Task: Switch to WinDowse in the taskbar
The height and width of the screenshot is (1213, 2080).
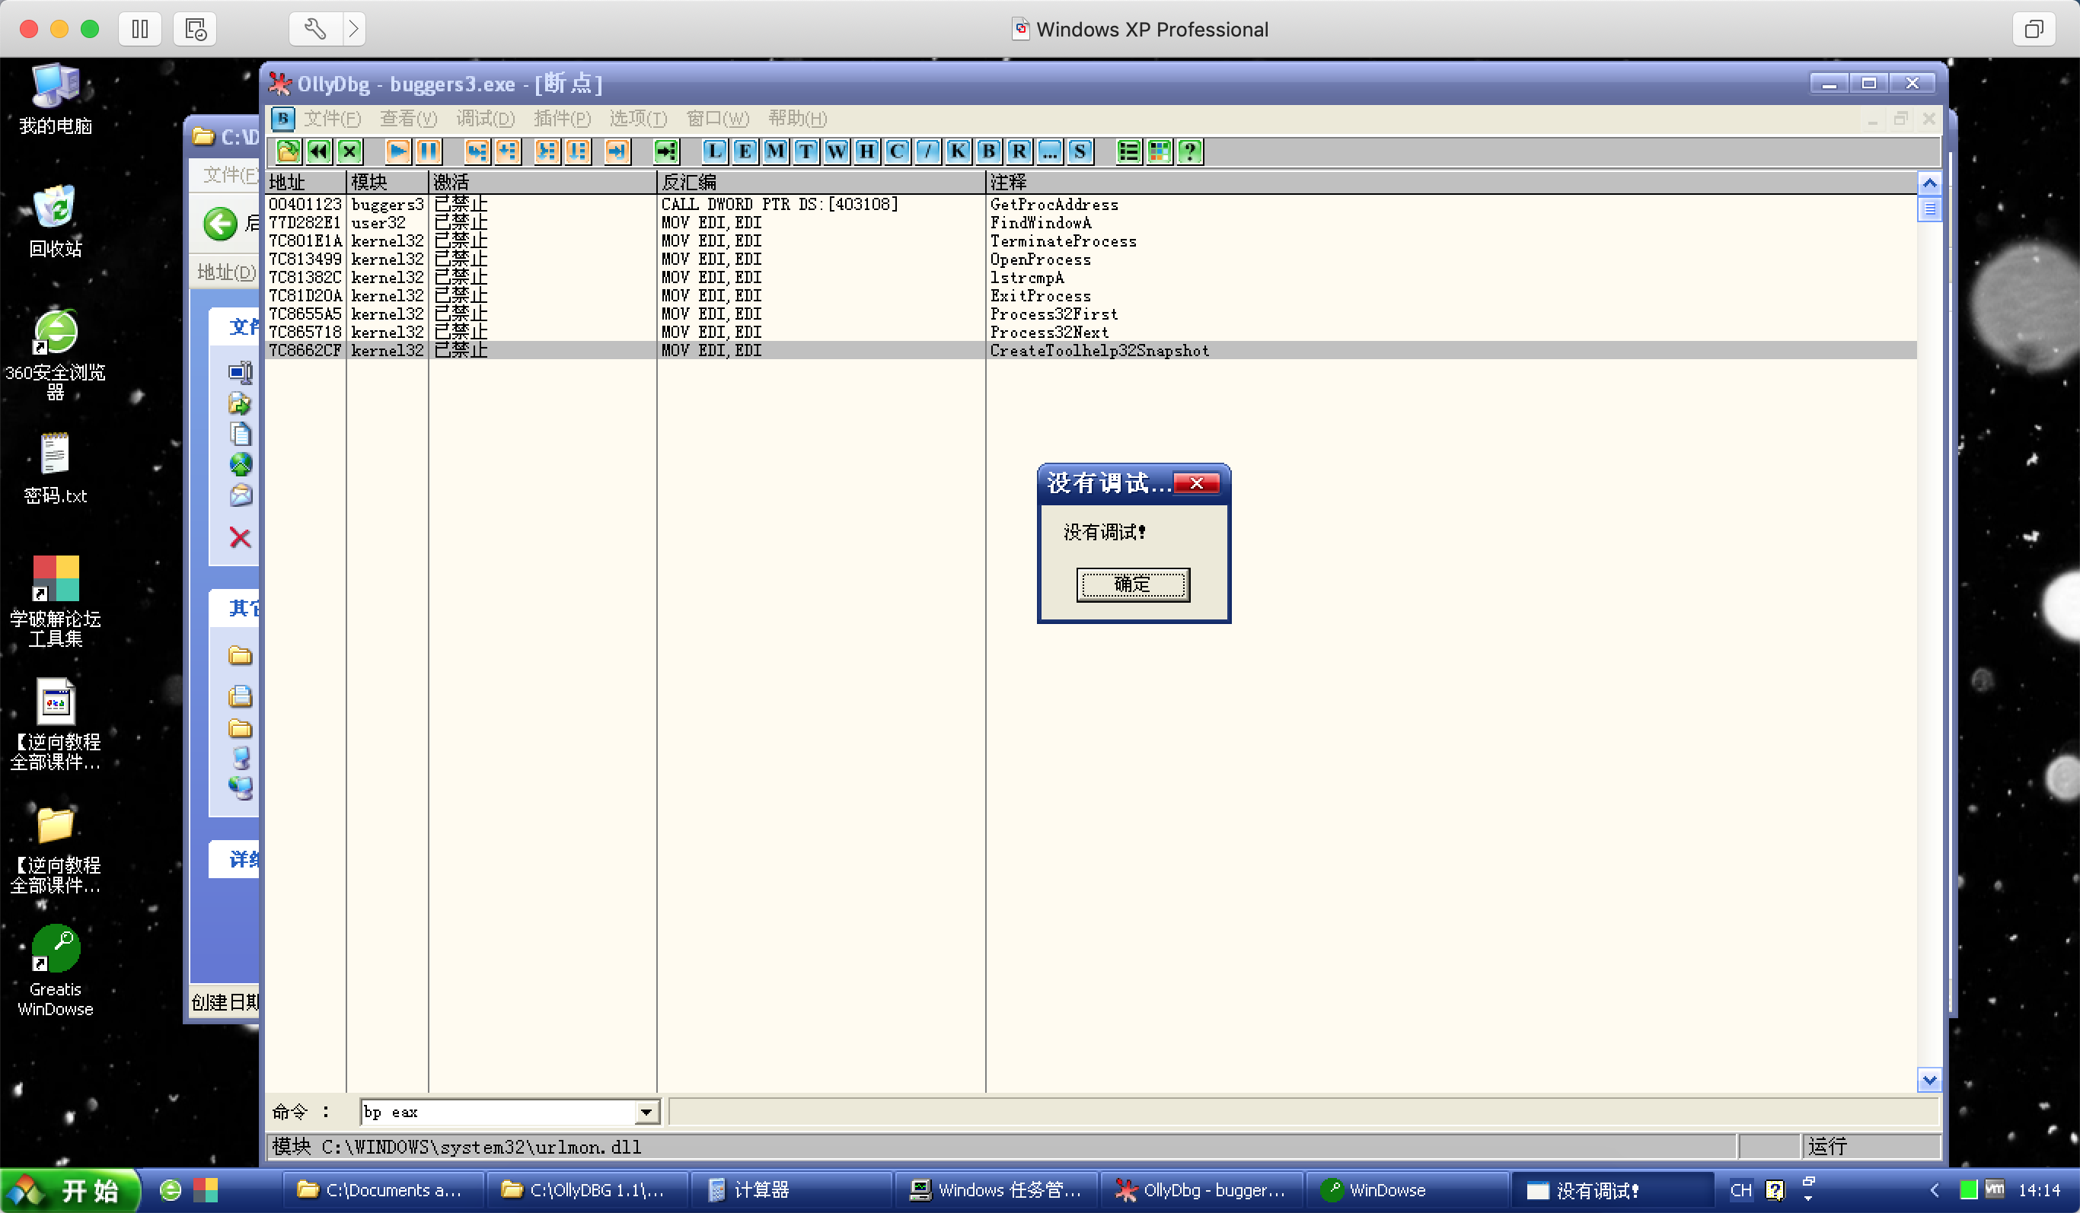Action: click(x=1386, y=1190)
